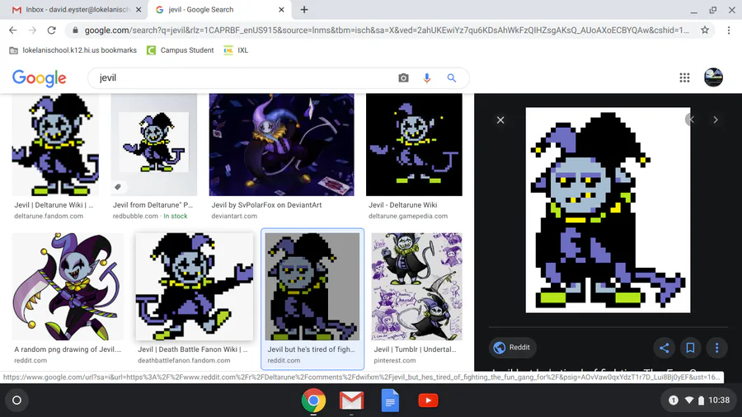742x417 pixels.
Task: Click the browser forward arrow
Action: click(32, 30)
